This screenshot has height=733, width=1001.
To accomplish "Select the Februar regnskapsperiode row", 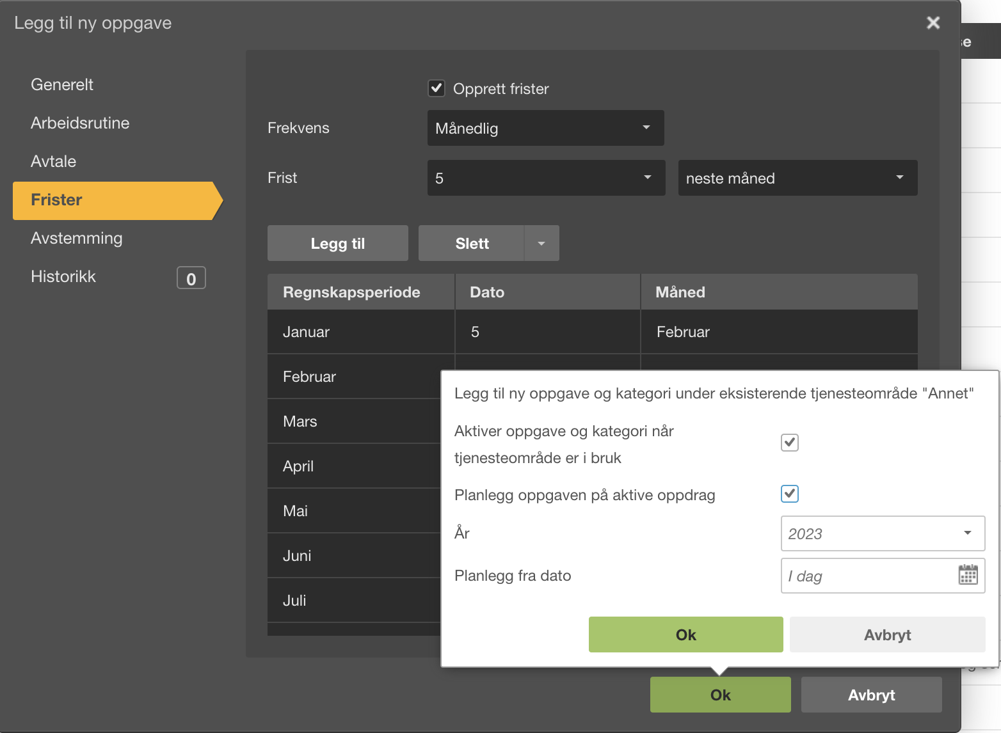I will point(354,377).
